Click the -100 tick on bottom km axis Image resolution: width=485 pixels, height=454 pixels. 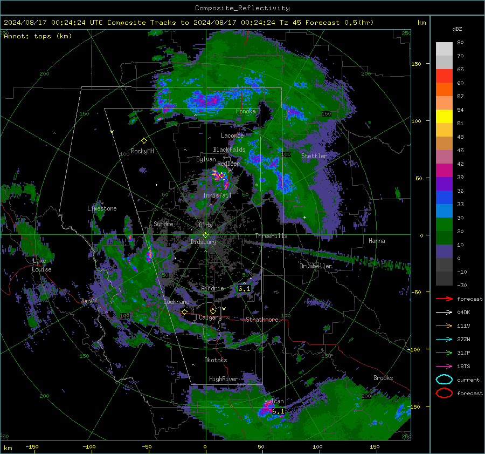[89, 446]
